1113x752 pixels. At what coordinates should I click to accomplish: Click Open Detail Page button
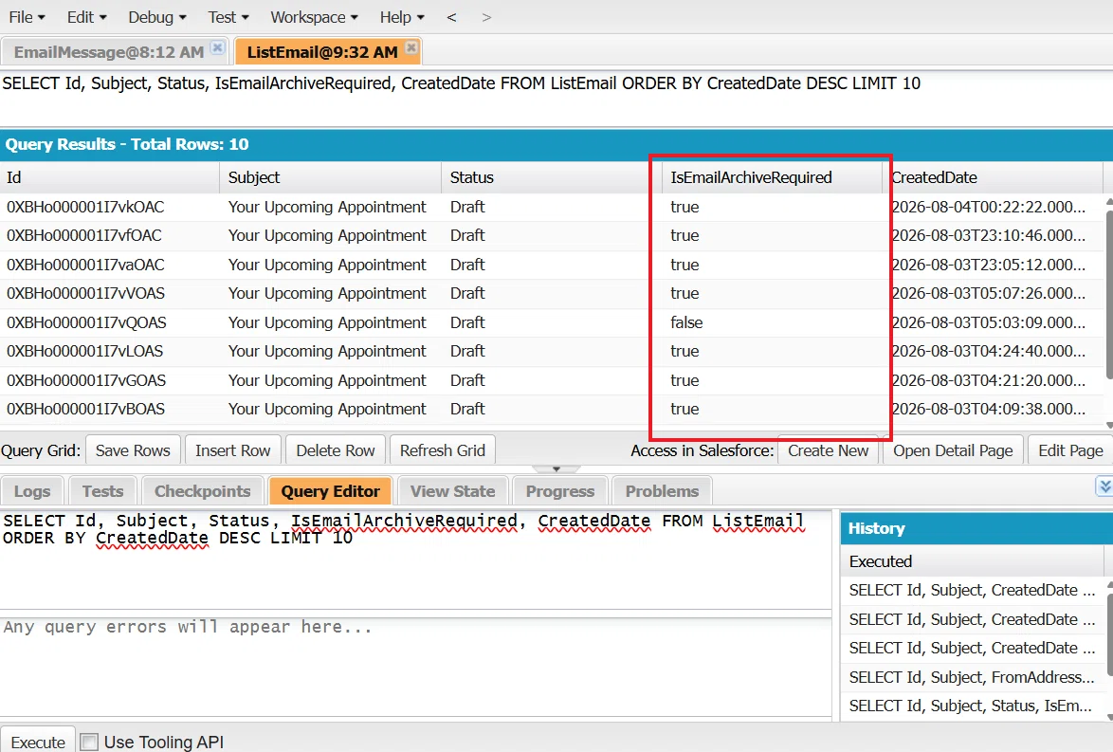click(953, 450)
